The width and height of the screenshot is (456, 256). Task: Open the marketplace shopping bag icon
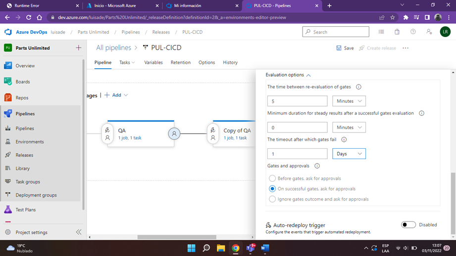click(397, 32)
